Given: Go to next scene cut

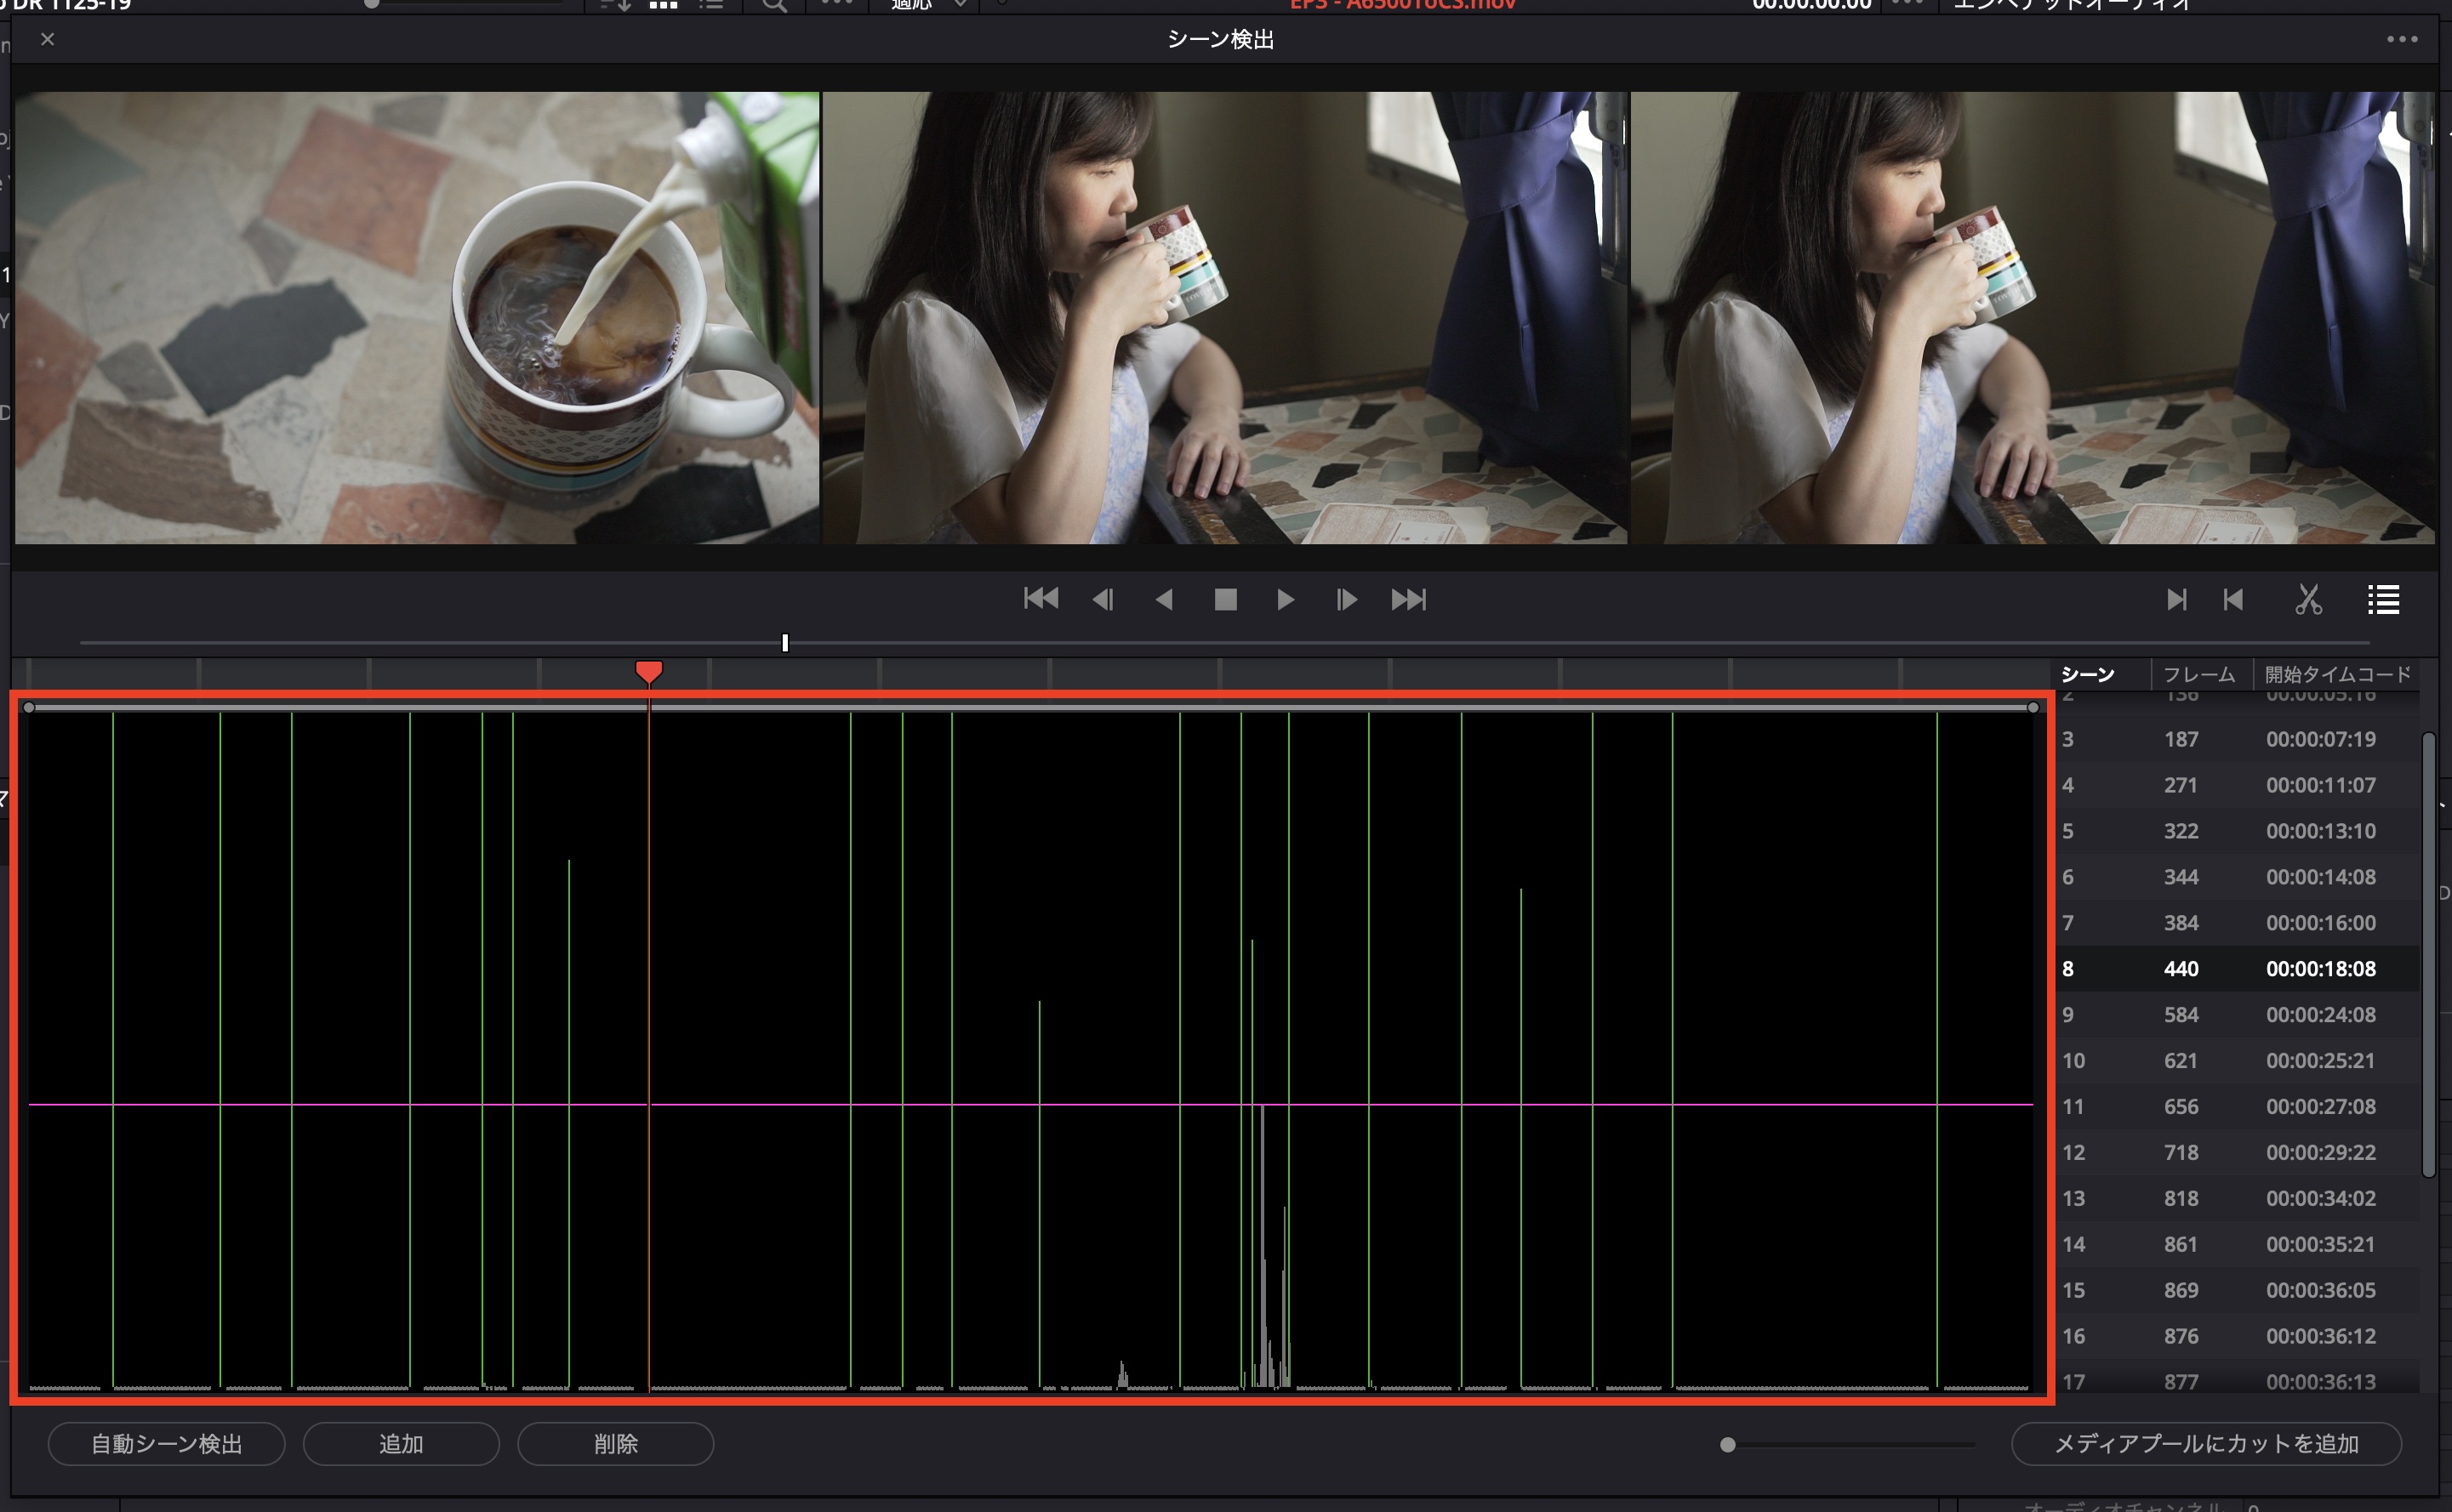Looking at the screenshot, I should tap(2175, 599).
